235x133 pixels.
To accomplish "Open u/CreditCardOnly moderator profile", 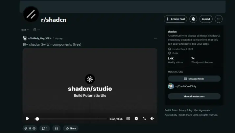I will click(x=186, y=86).
